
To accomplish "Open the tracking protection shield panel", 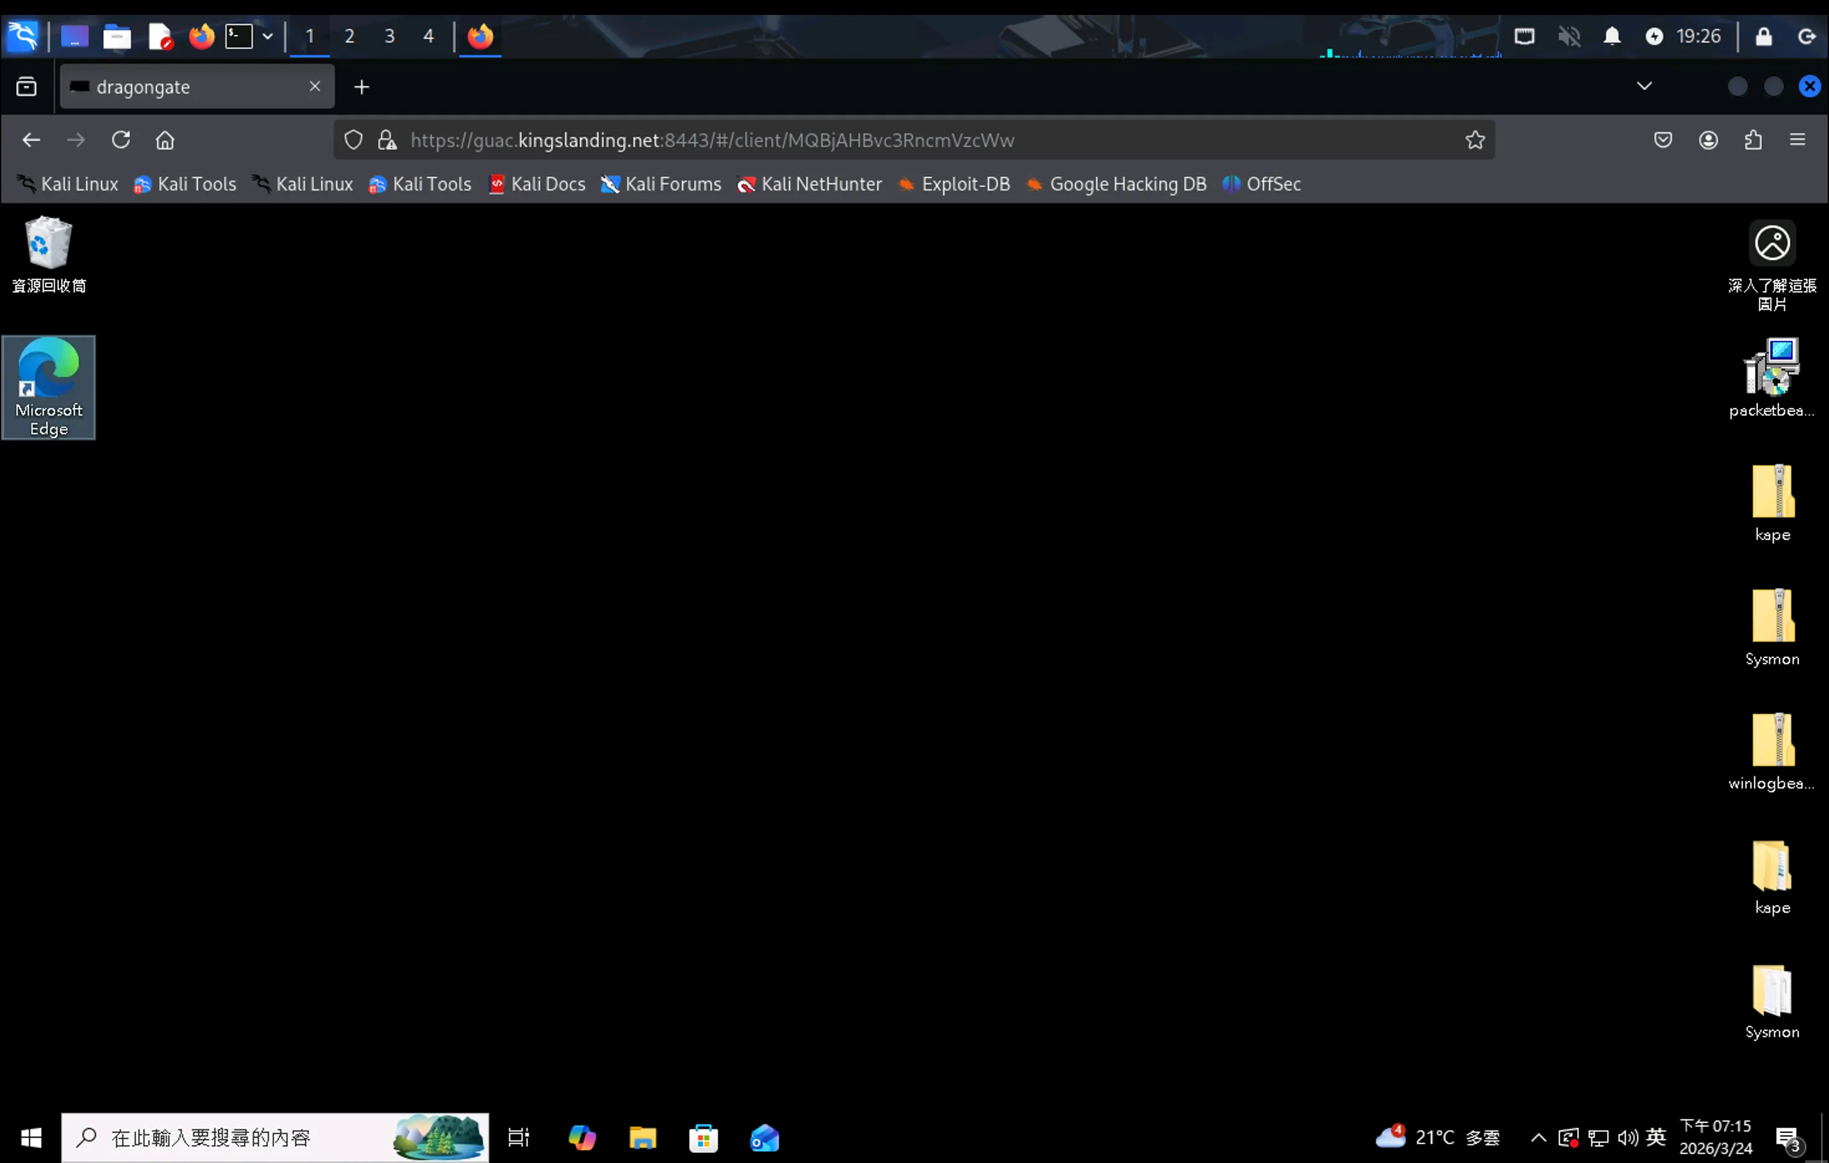I will (x=353, y=141).
